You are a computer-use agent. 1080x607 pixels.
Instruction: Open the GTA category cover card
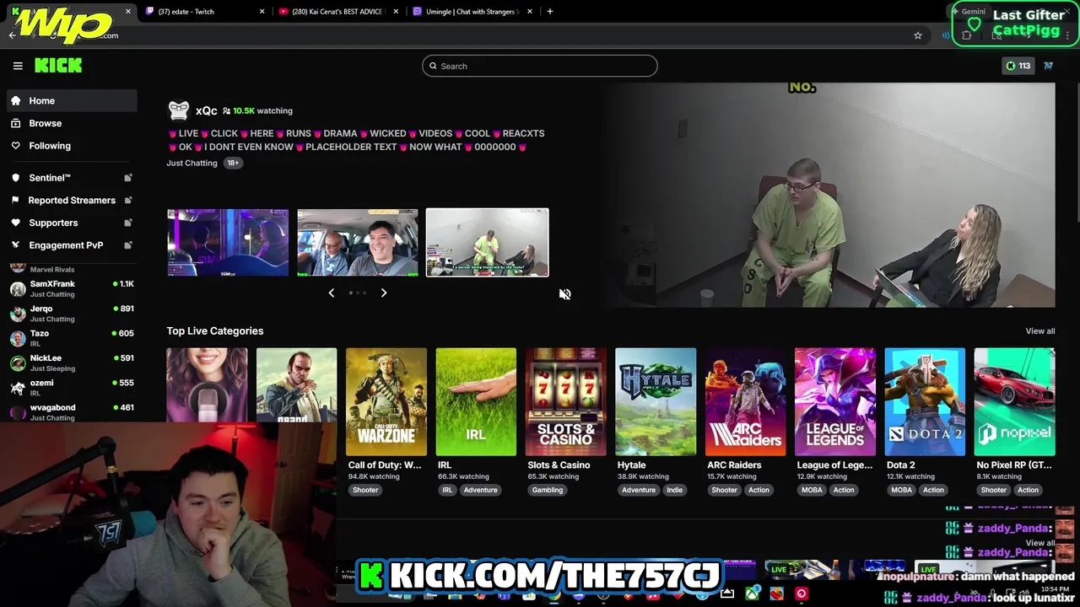pyautogui.click(x=296, y=385)
